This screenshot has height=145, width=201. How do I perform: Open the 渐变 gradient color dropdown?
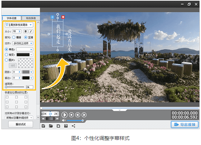coord(31,55)
